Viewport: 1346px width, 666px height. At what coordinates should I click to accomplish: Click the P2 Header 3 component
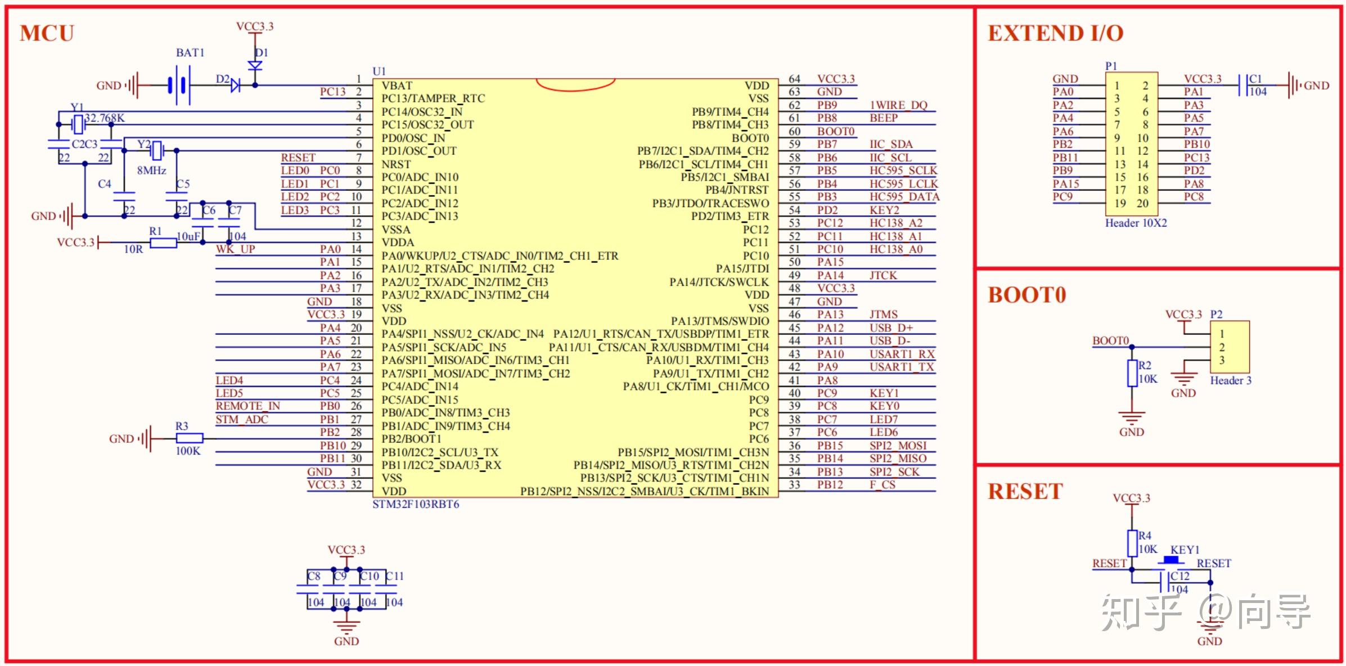click(x=1230, y=346)
